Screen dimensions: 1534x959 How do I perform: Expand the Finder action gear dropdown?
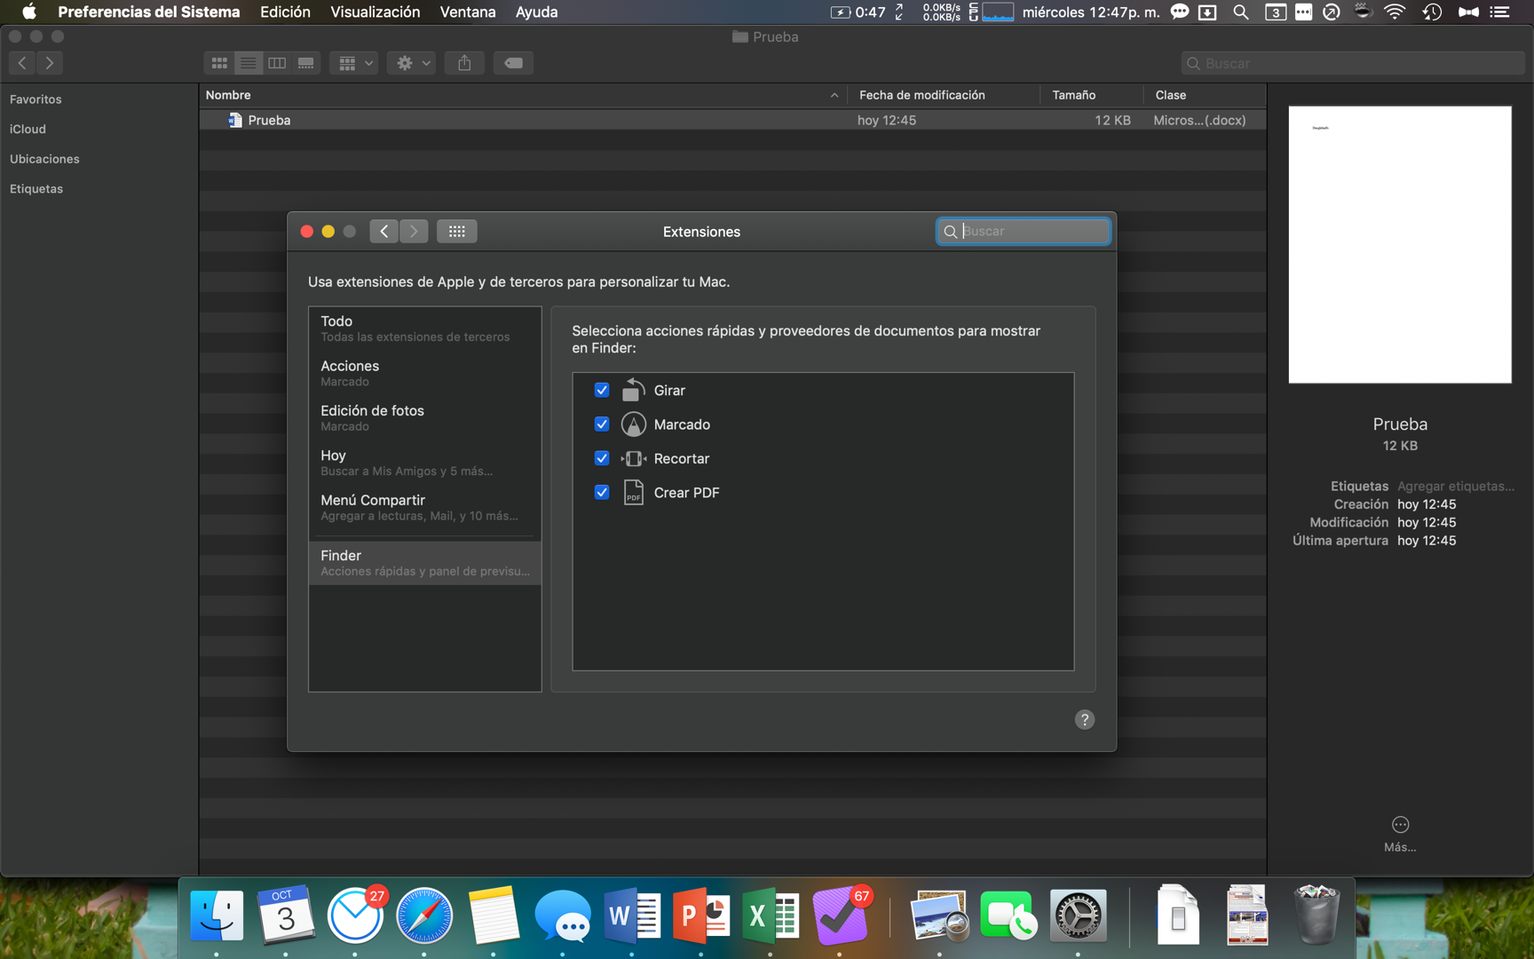click(412, 63)
